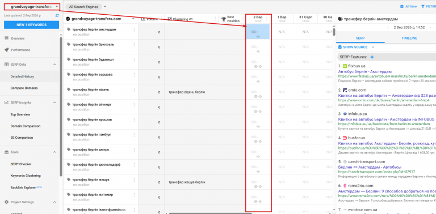The height and width of the screenshot is (214, 436).
Task: Click tag icon of трансфер берлін амстердам row
Action: [69, 29]
